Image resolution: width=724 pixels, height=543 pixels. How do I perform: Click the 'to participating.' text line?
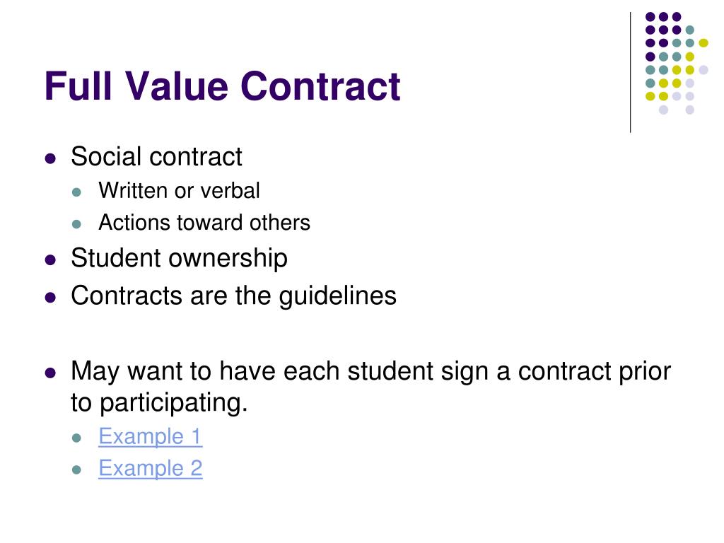[x=159, y=402]
